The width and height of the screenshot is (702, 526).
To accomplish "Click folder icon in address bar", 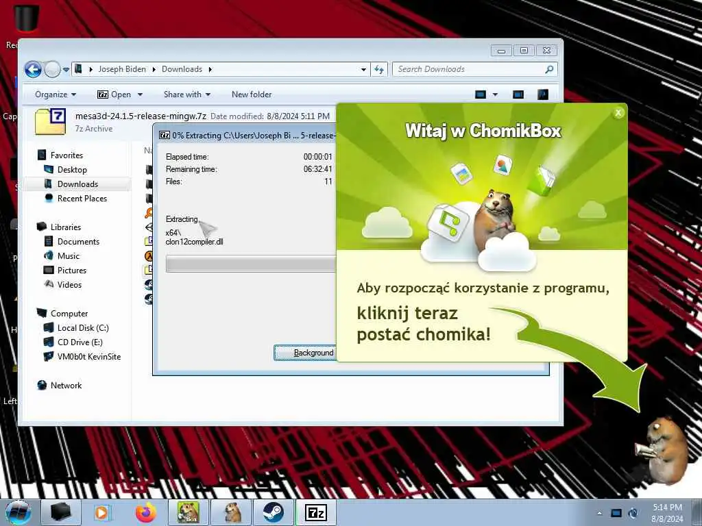I will 79,69.
